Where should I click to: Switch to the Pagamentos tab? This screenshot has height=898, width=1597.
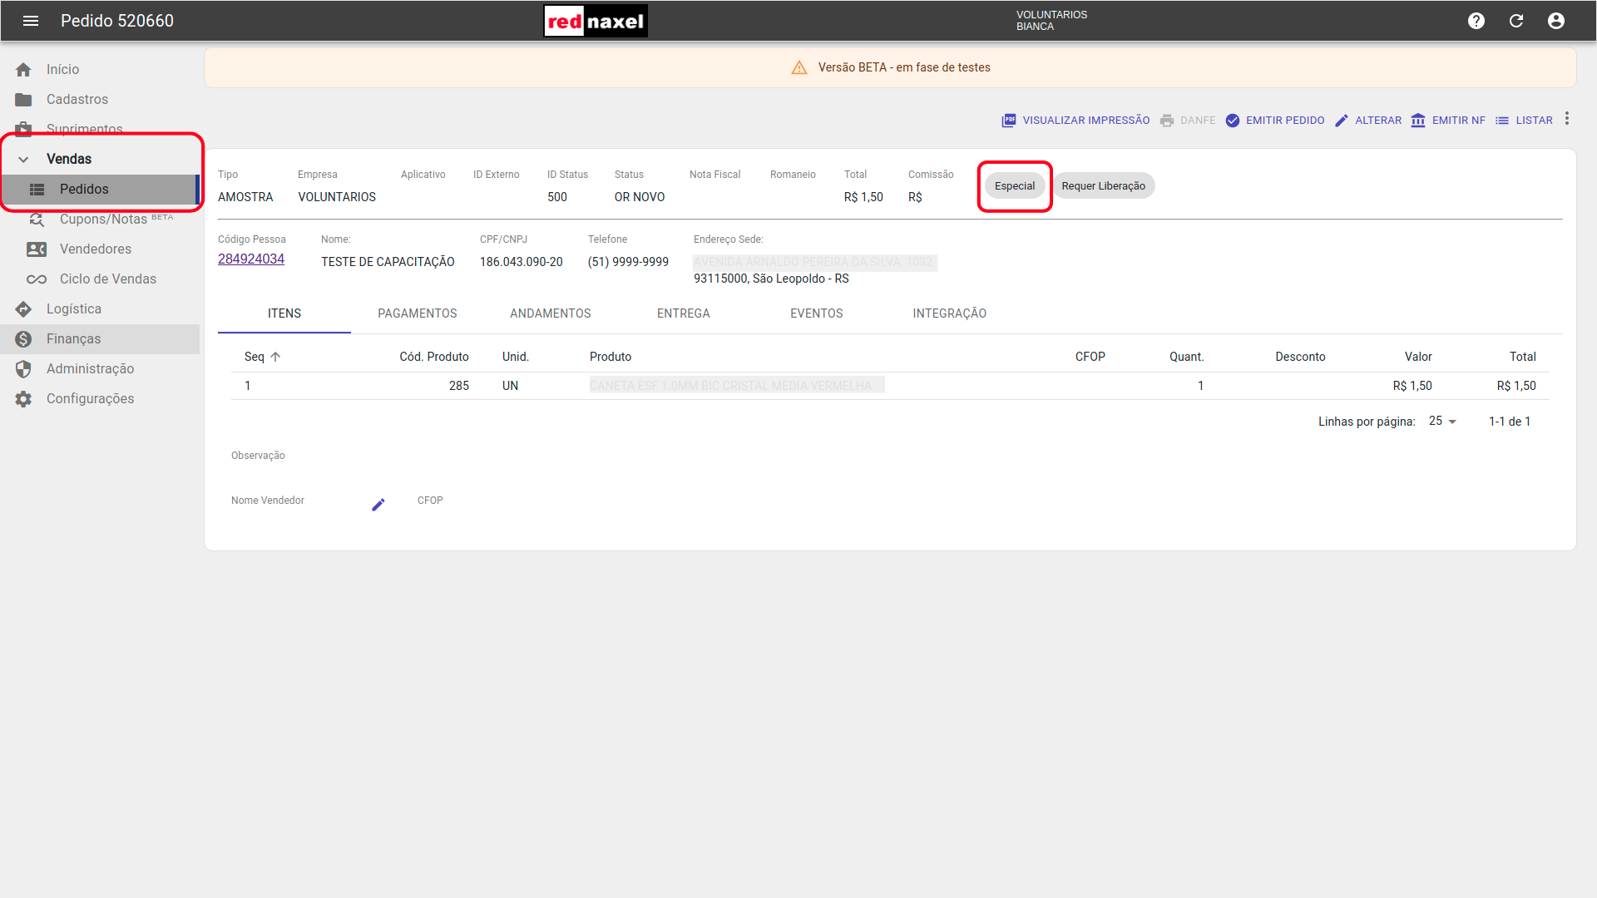tap(417, 313)
